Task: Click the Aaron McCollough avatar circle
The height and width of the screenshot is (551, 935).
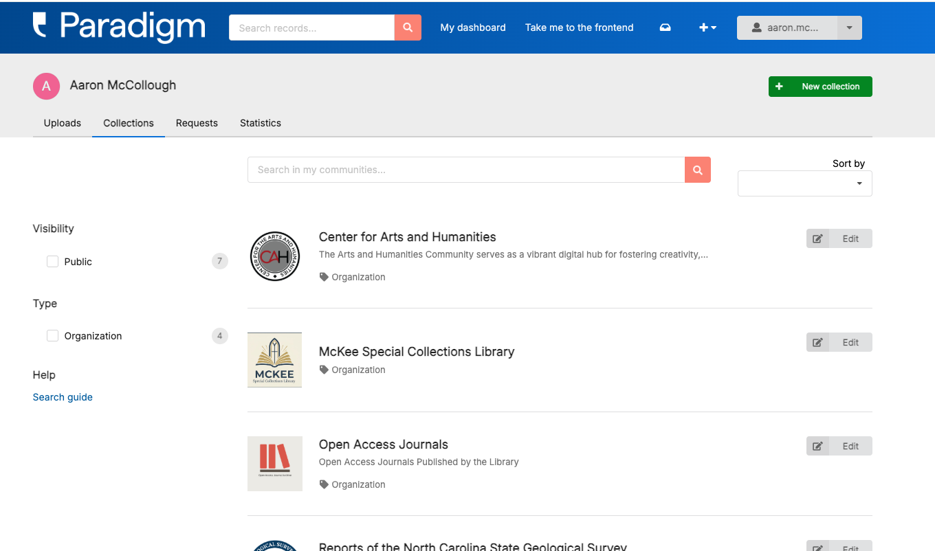Action: 46,86
